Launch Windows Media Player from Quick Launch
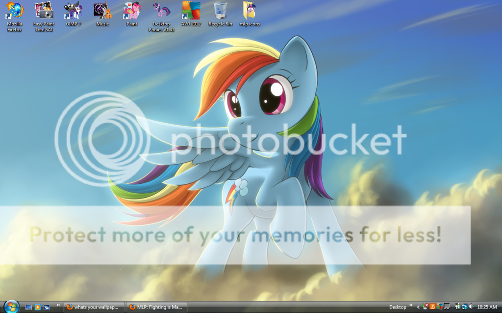The image size is (502, 313). tap(37, 307)
